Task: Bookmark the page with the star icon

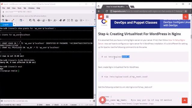Action: point(186,11)
